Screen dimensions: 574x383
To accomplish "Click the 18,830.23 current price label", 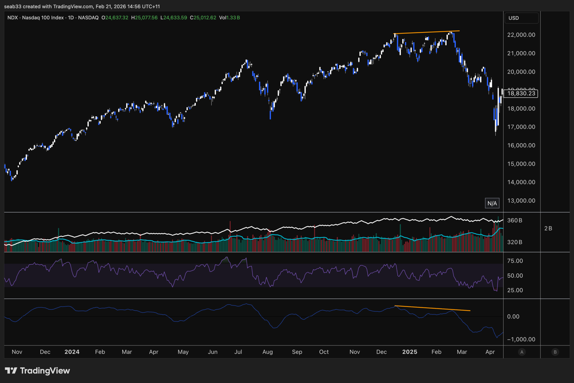I will [521, 93].
